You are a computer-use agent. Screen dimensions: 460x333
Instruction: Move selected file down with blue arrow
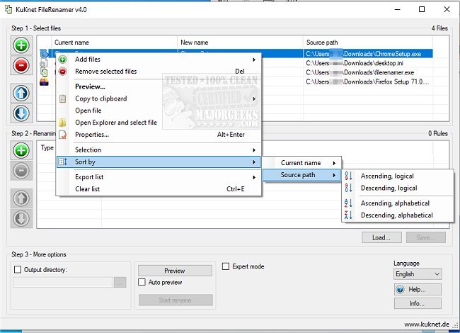[21, 113]
